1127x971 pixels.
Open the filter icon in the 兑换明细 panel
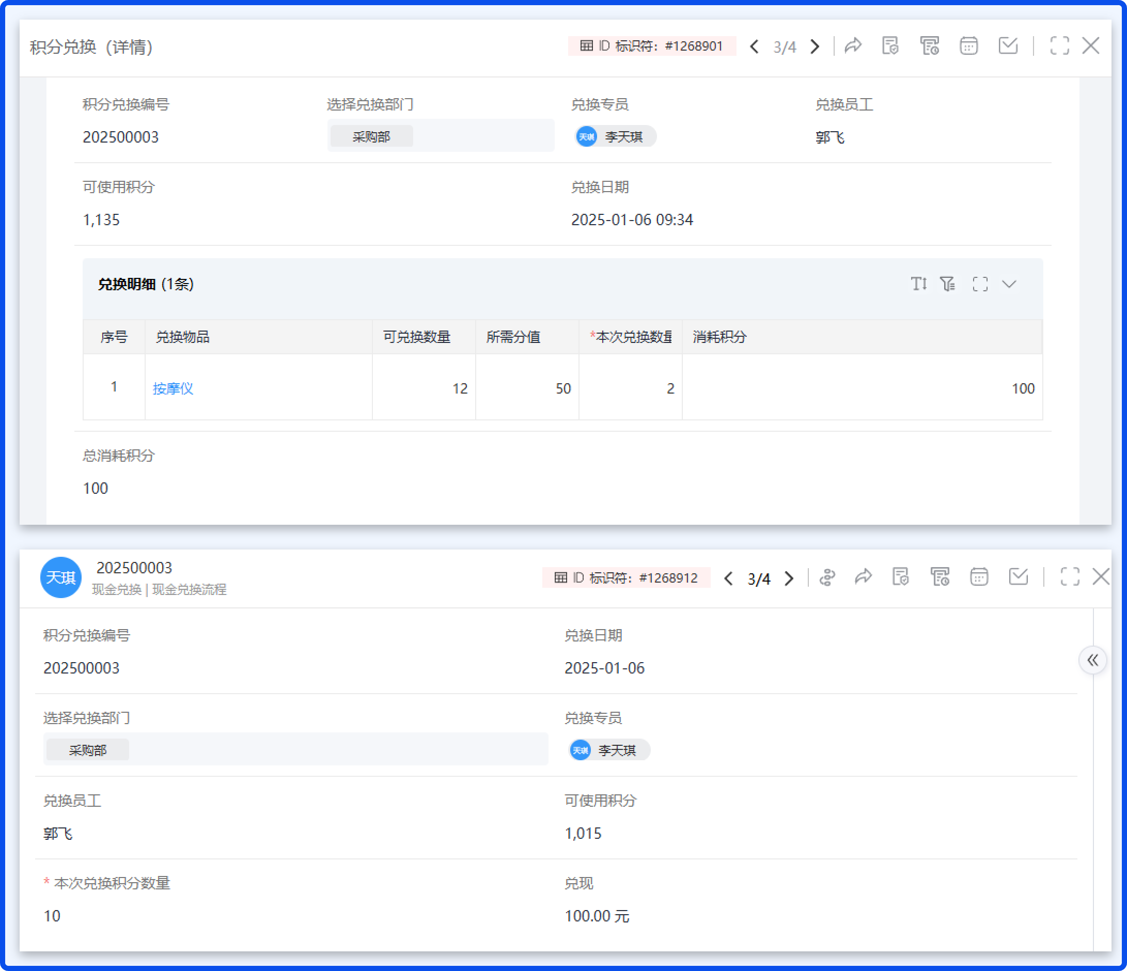click(x=947, y=284)
